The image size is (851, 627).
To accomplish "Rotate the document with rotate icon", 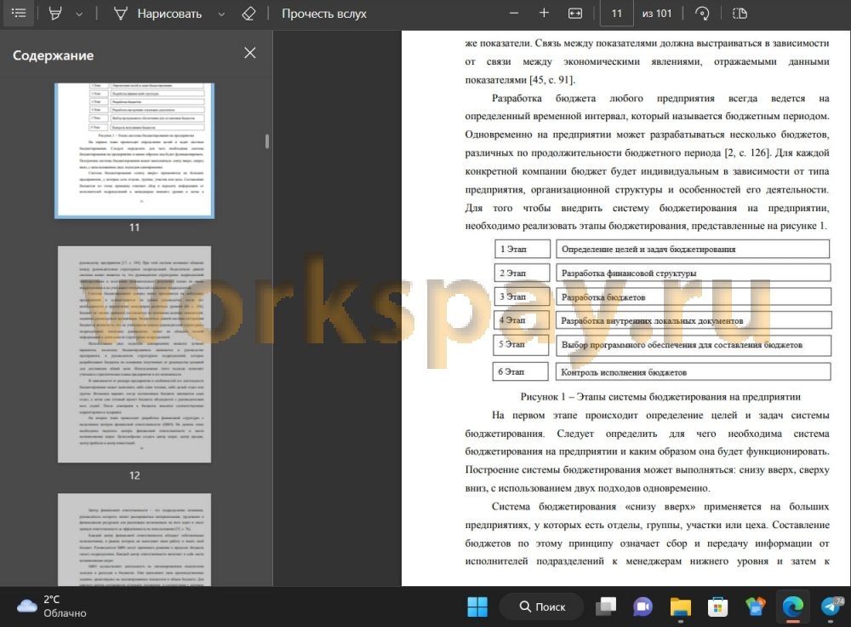I will [702, 14].
